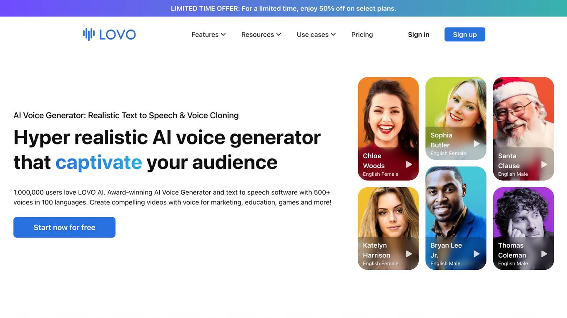Image resolution: width=567 pixels, height=318 pixels.
Task: Play Katelyn Harrison voice sample
Action: pyautogui.click(x=409, y=254)
